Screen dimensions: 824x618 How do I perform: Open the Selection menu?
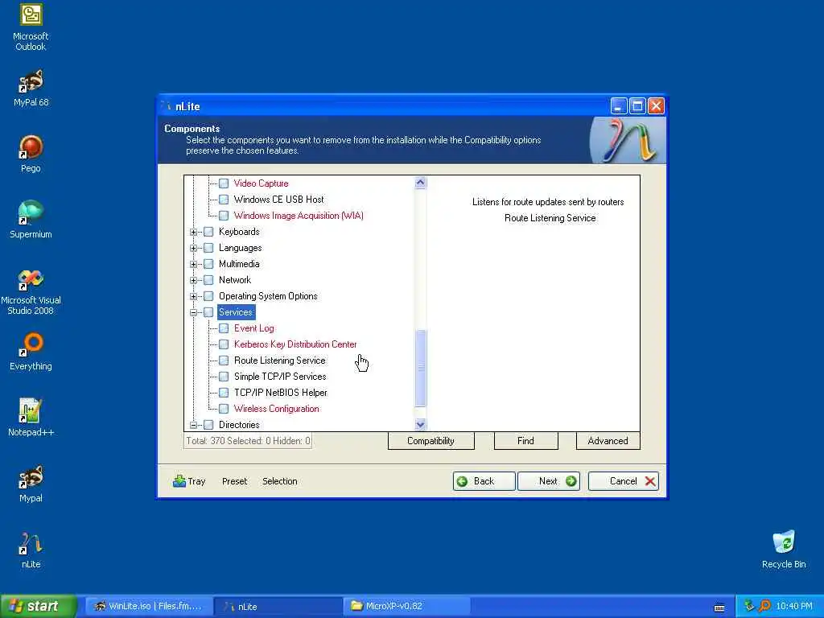[x=279, y=481]
